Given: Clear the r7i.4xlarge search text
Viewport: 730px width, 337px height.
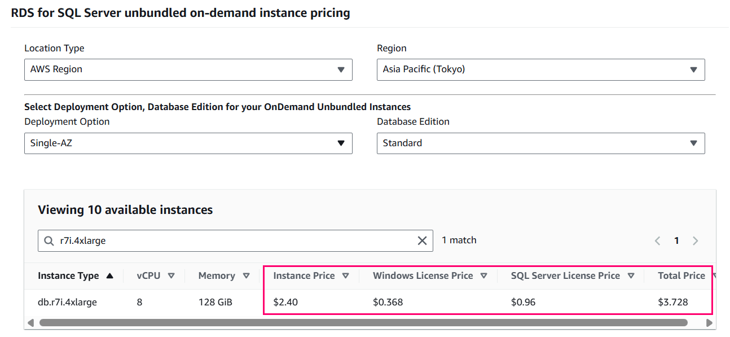Looking at the screenshot, I should tap(422, 240).
